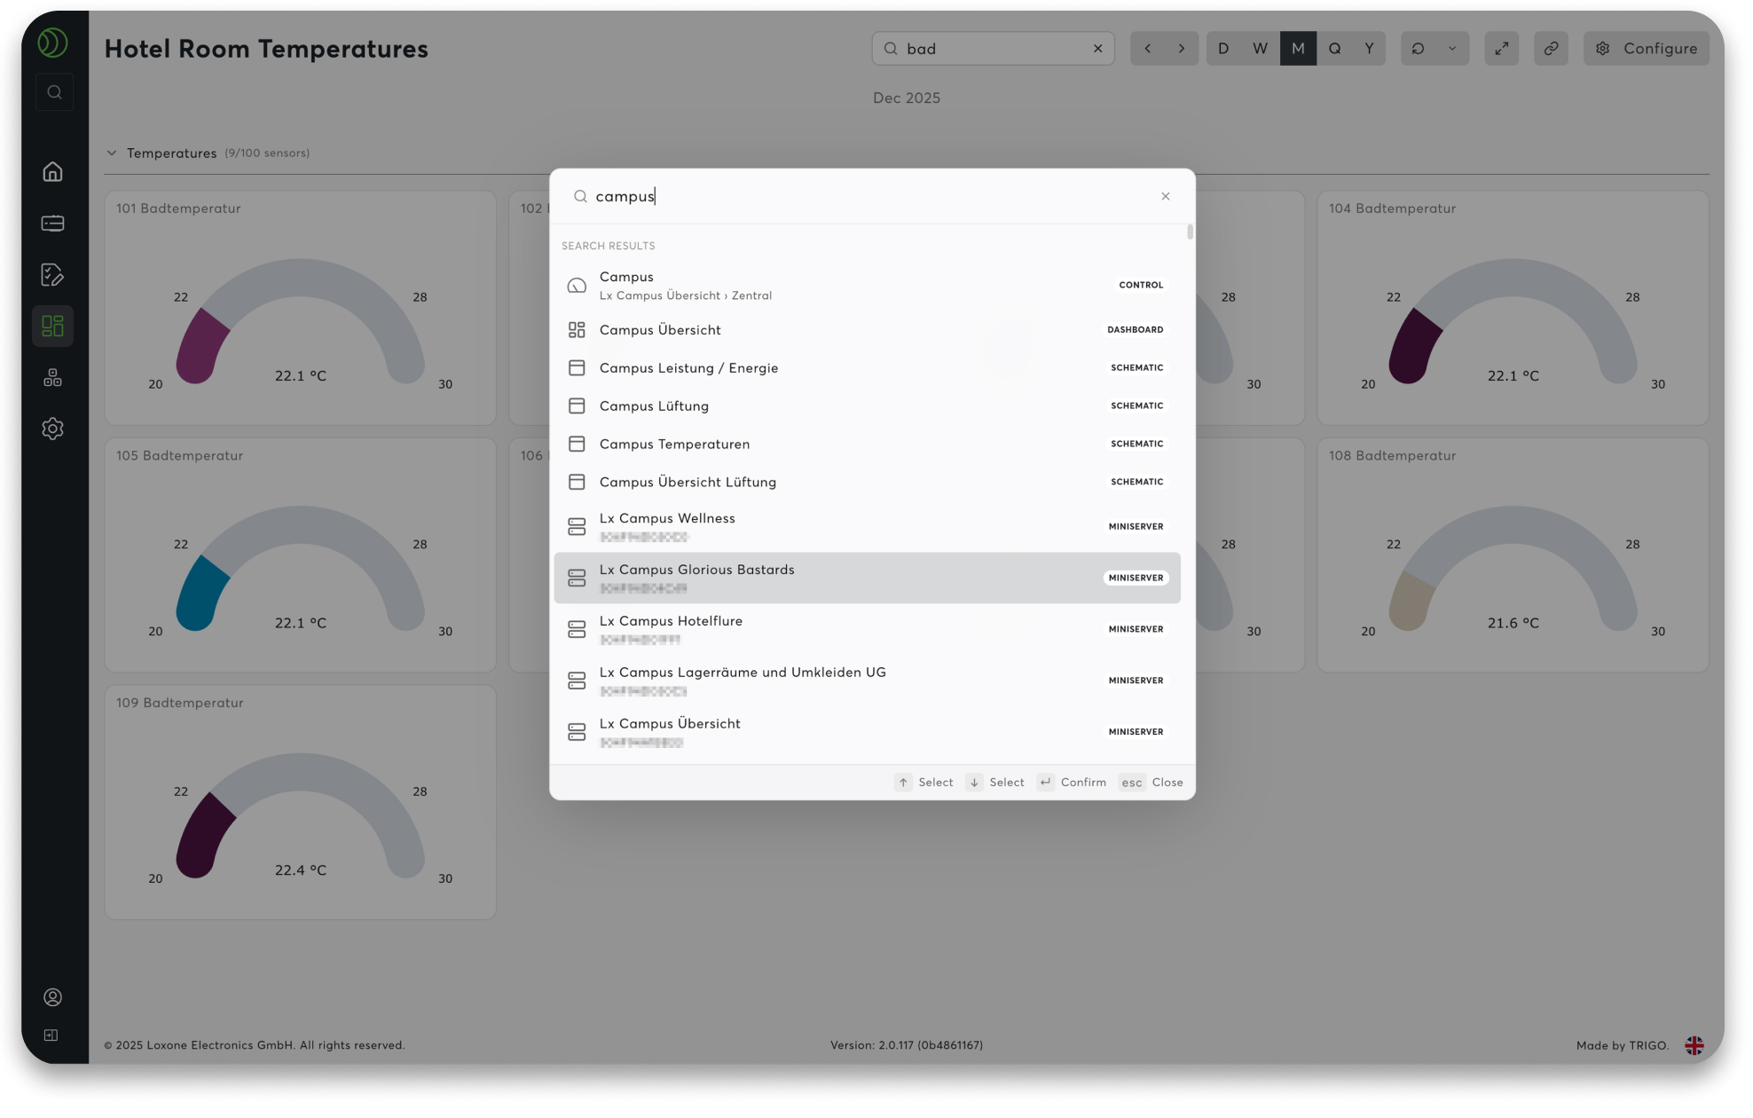This screenshot has width=1753, height=1118.
Task: Toggle the sidebar collapse icon at bottom
Action: [51, 1035]
